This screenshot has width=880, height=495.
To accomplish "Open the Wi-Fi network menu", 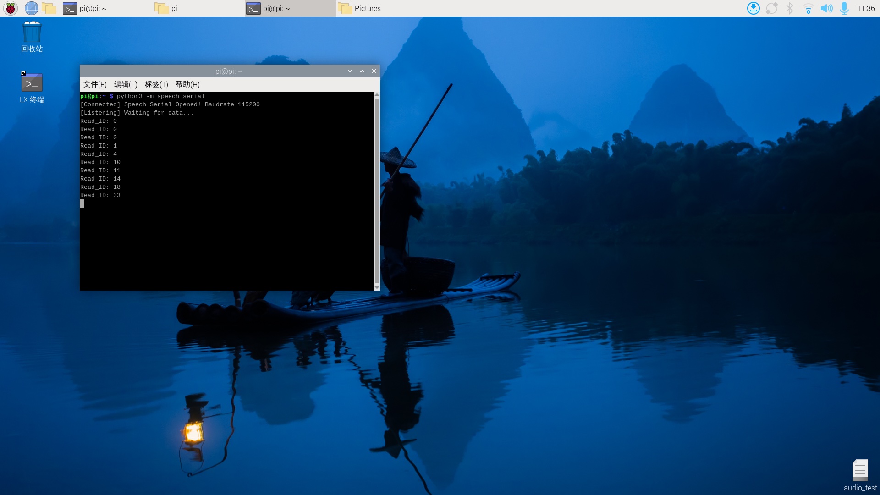I will [808, 8].
